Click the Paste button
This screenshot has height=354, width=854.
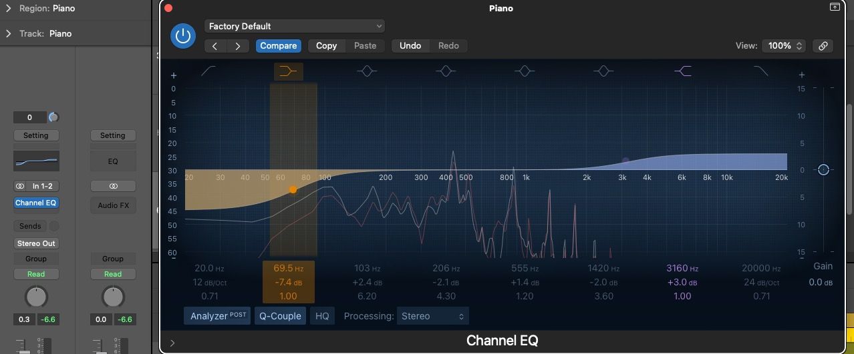(365, 46)
